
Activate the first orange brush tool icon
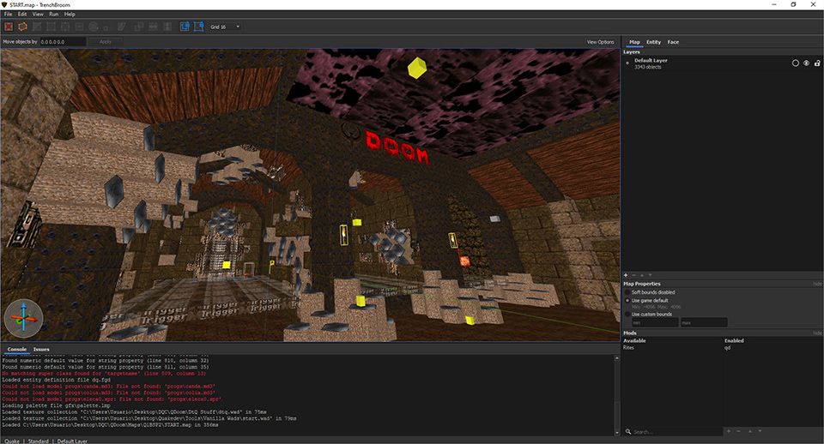[x=9, y=27]
